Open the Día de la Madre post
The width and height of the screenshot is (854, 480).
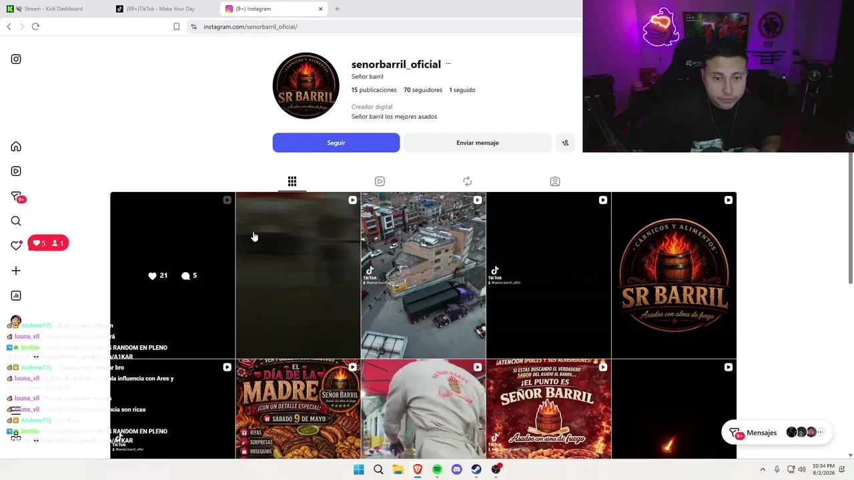[298, 409]
